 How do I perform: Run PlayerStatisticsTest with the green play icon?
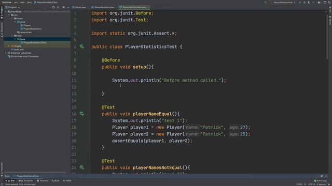[x=300, y=2]
